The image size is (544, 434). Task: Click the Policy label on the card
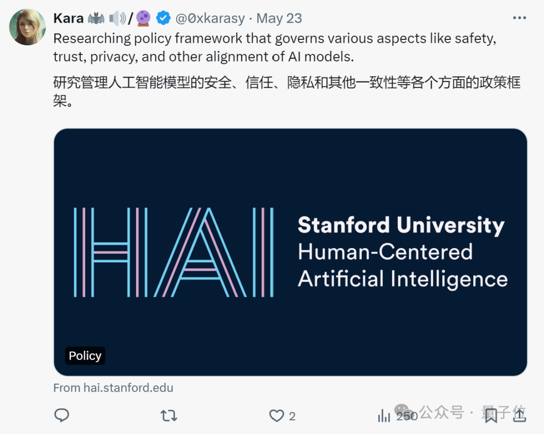tap(85, 356)
